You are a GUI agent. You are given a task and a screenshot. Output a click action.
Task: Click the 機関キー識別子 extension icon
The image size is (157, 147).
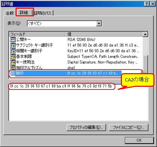[13, 51]
